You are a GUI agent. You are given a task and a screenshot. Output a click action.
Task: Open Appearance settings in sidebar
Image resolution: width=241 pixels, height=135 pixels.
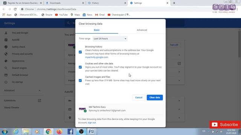(x=18, y=61)
